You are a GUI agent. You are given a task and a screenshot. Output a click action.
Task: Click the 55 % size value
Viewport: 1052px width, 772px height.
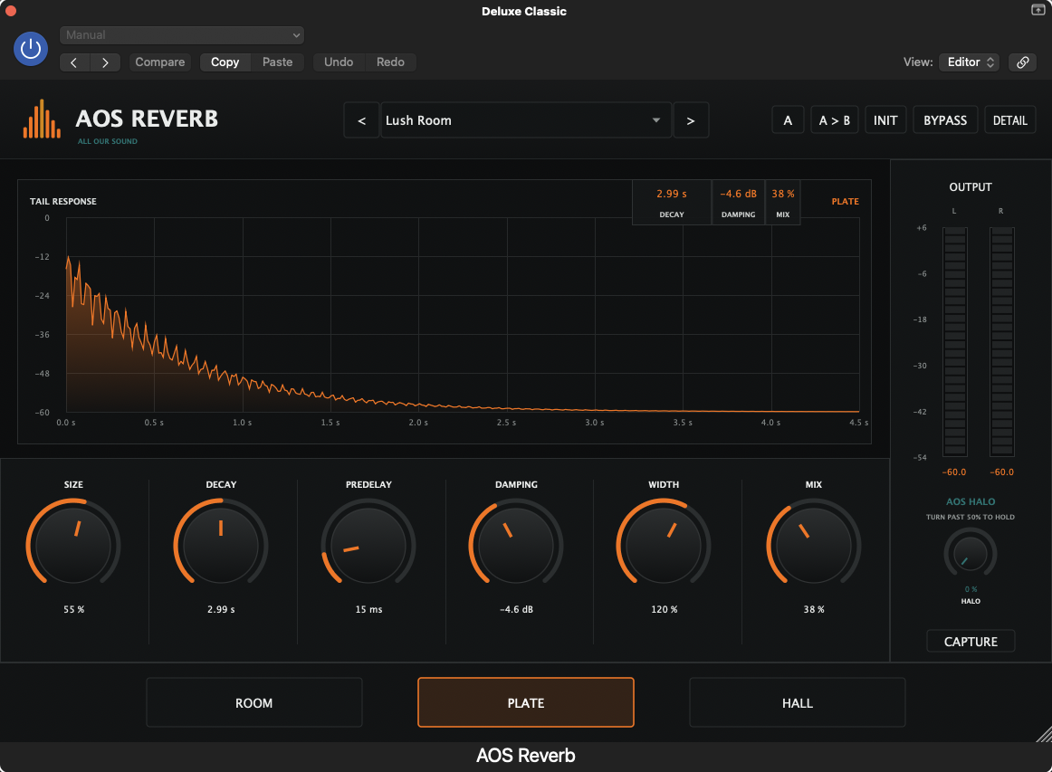[74, 609]
